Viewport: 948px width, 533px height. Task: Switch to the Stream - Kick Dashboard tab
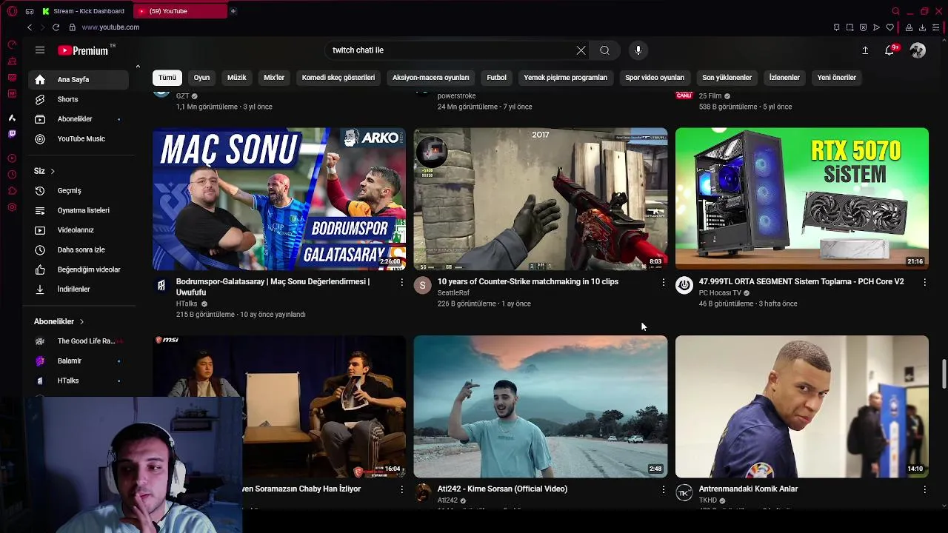tap(84, 11)
